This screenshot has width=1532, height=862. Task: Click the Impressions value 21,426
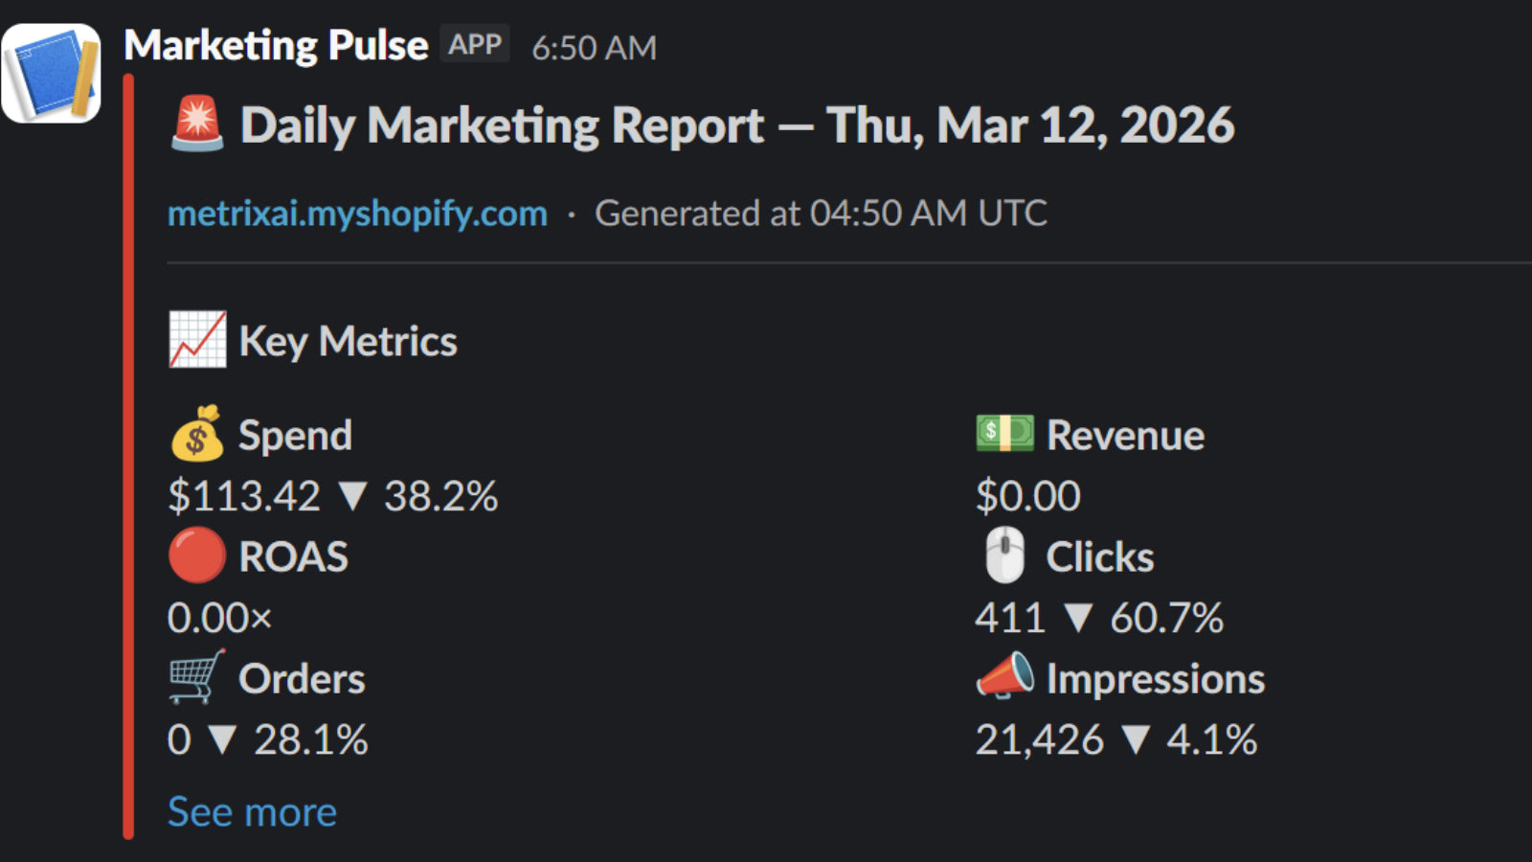point(1040,739)
